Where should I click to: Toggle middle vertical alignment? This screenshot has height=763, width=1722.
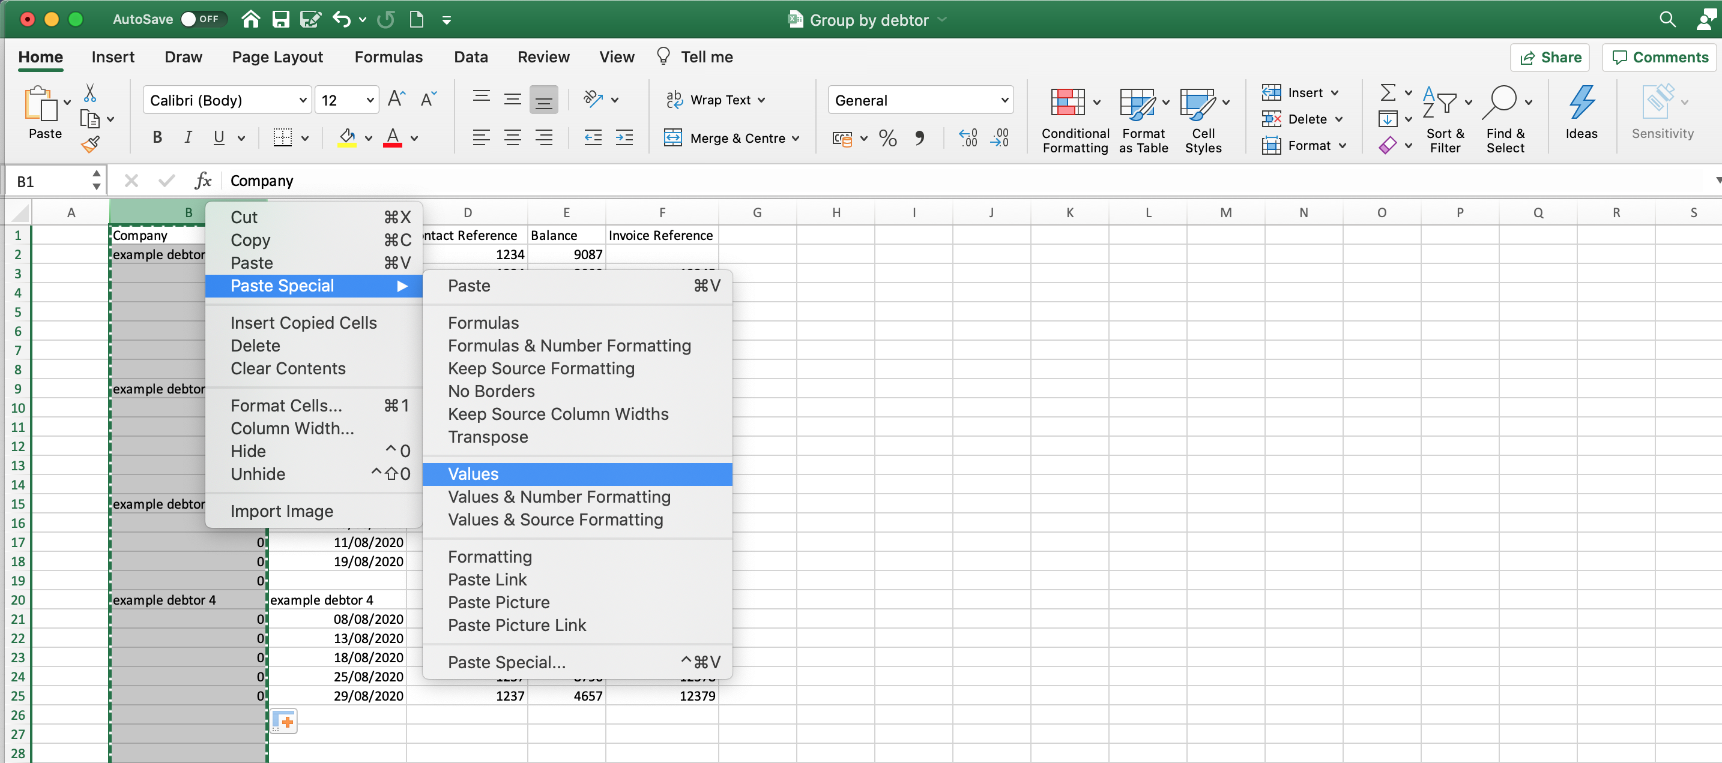(512, 100)
